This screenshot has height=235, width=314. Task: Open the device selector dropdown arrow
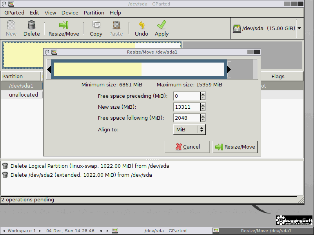click(x=299, y=29)
